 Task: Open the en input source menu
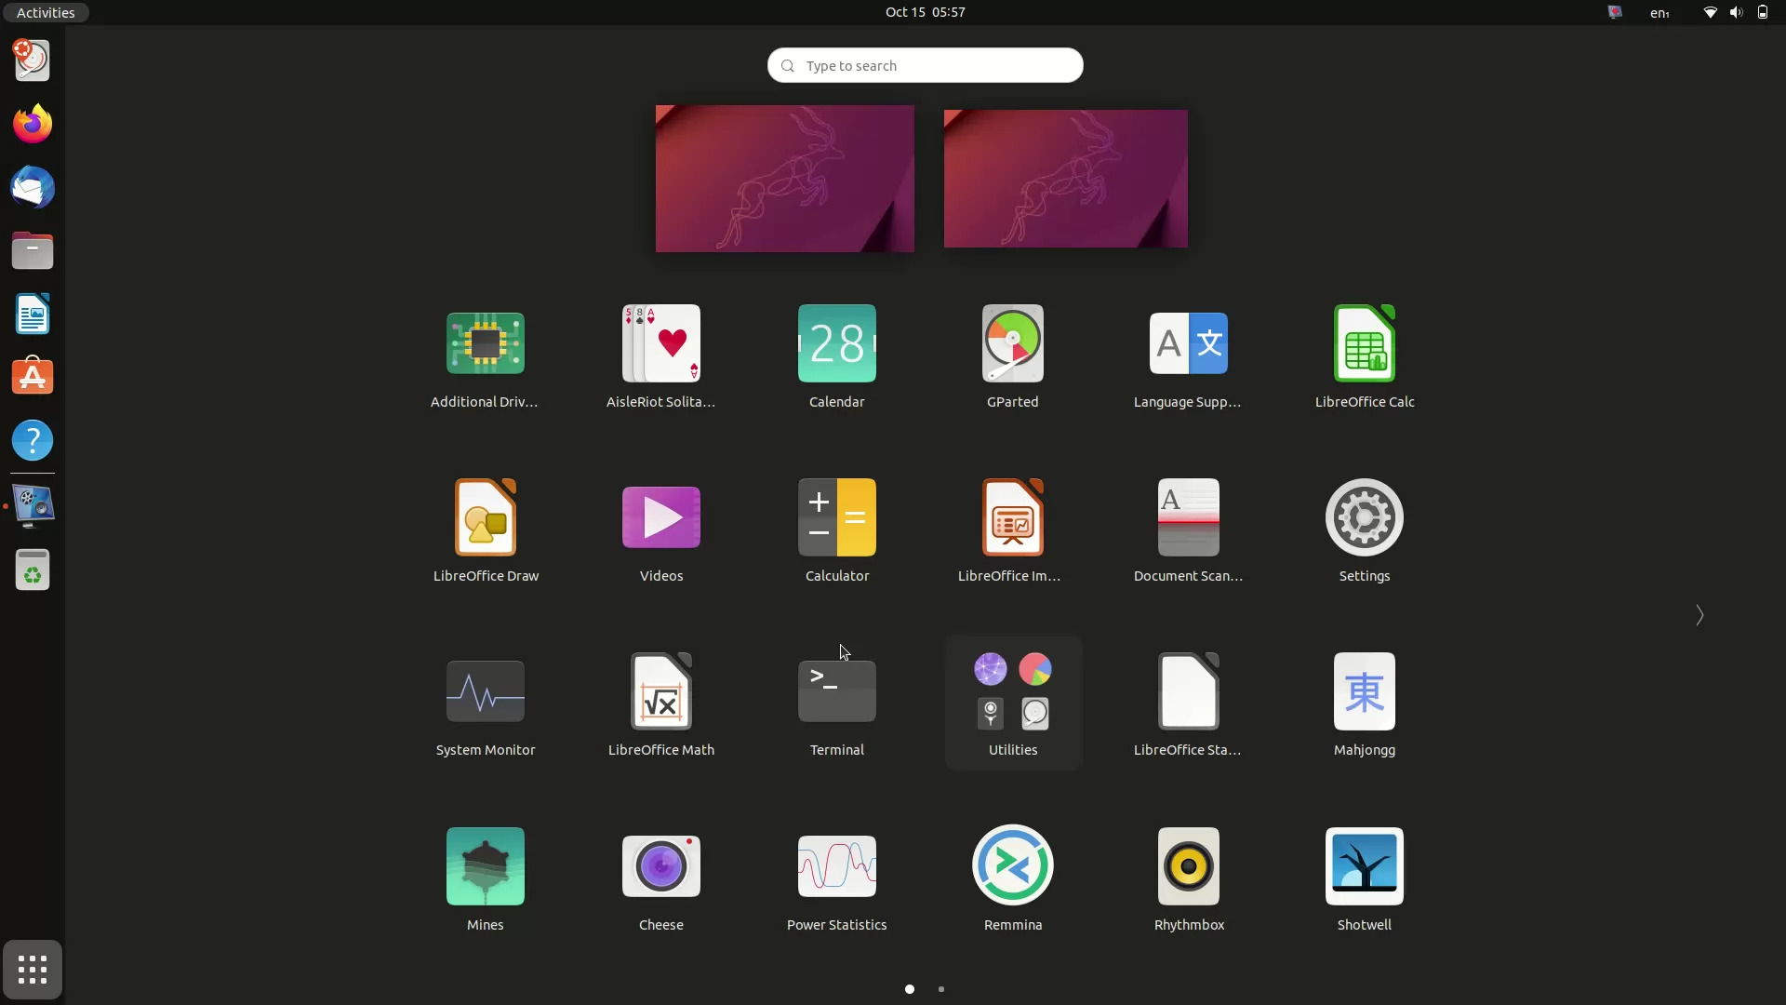[1659, 12]
